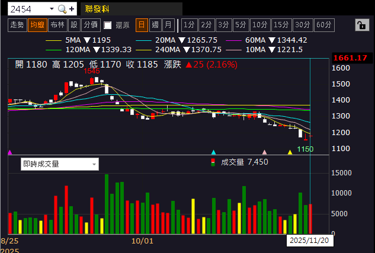The width and height of the screenshot is (375, 253).
Task: Select the 5分 interval
Action: coord(241,25)
